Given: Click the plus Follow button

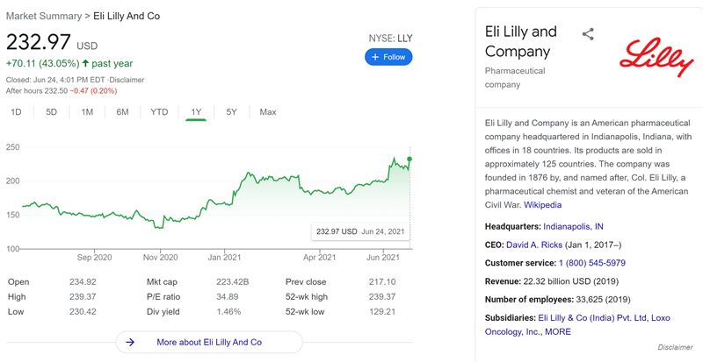Looking at the screenshot, I should pos(388,57).
